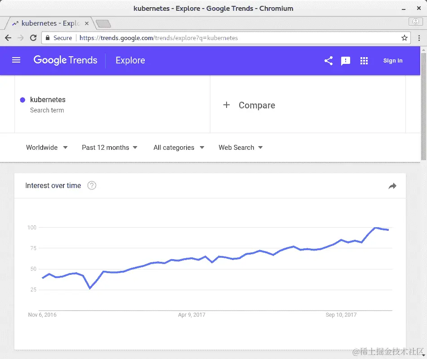This screenshot has height=359, width=427.
Task: Open a new browser tab
Action: pyautogui.click(x=103, y=23)
